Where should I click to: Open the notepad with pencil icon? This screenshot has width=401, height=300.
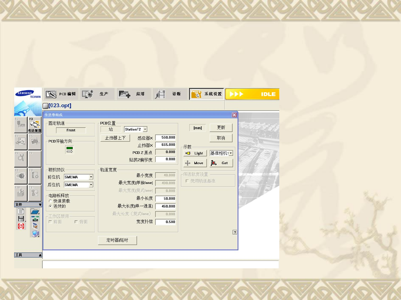pos(35,226)
